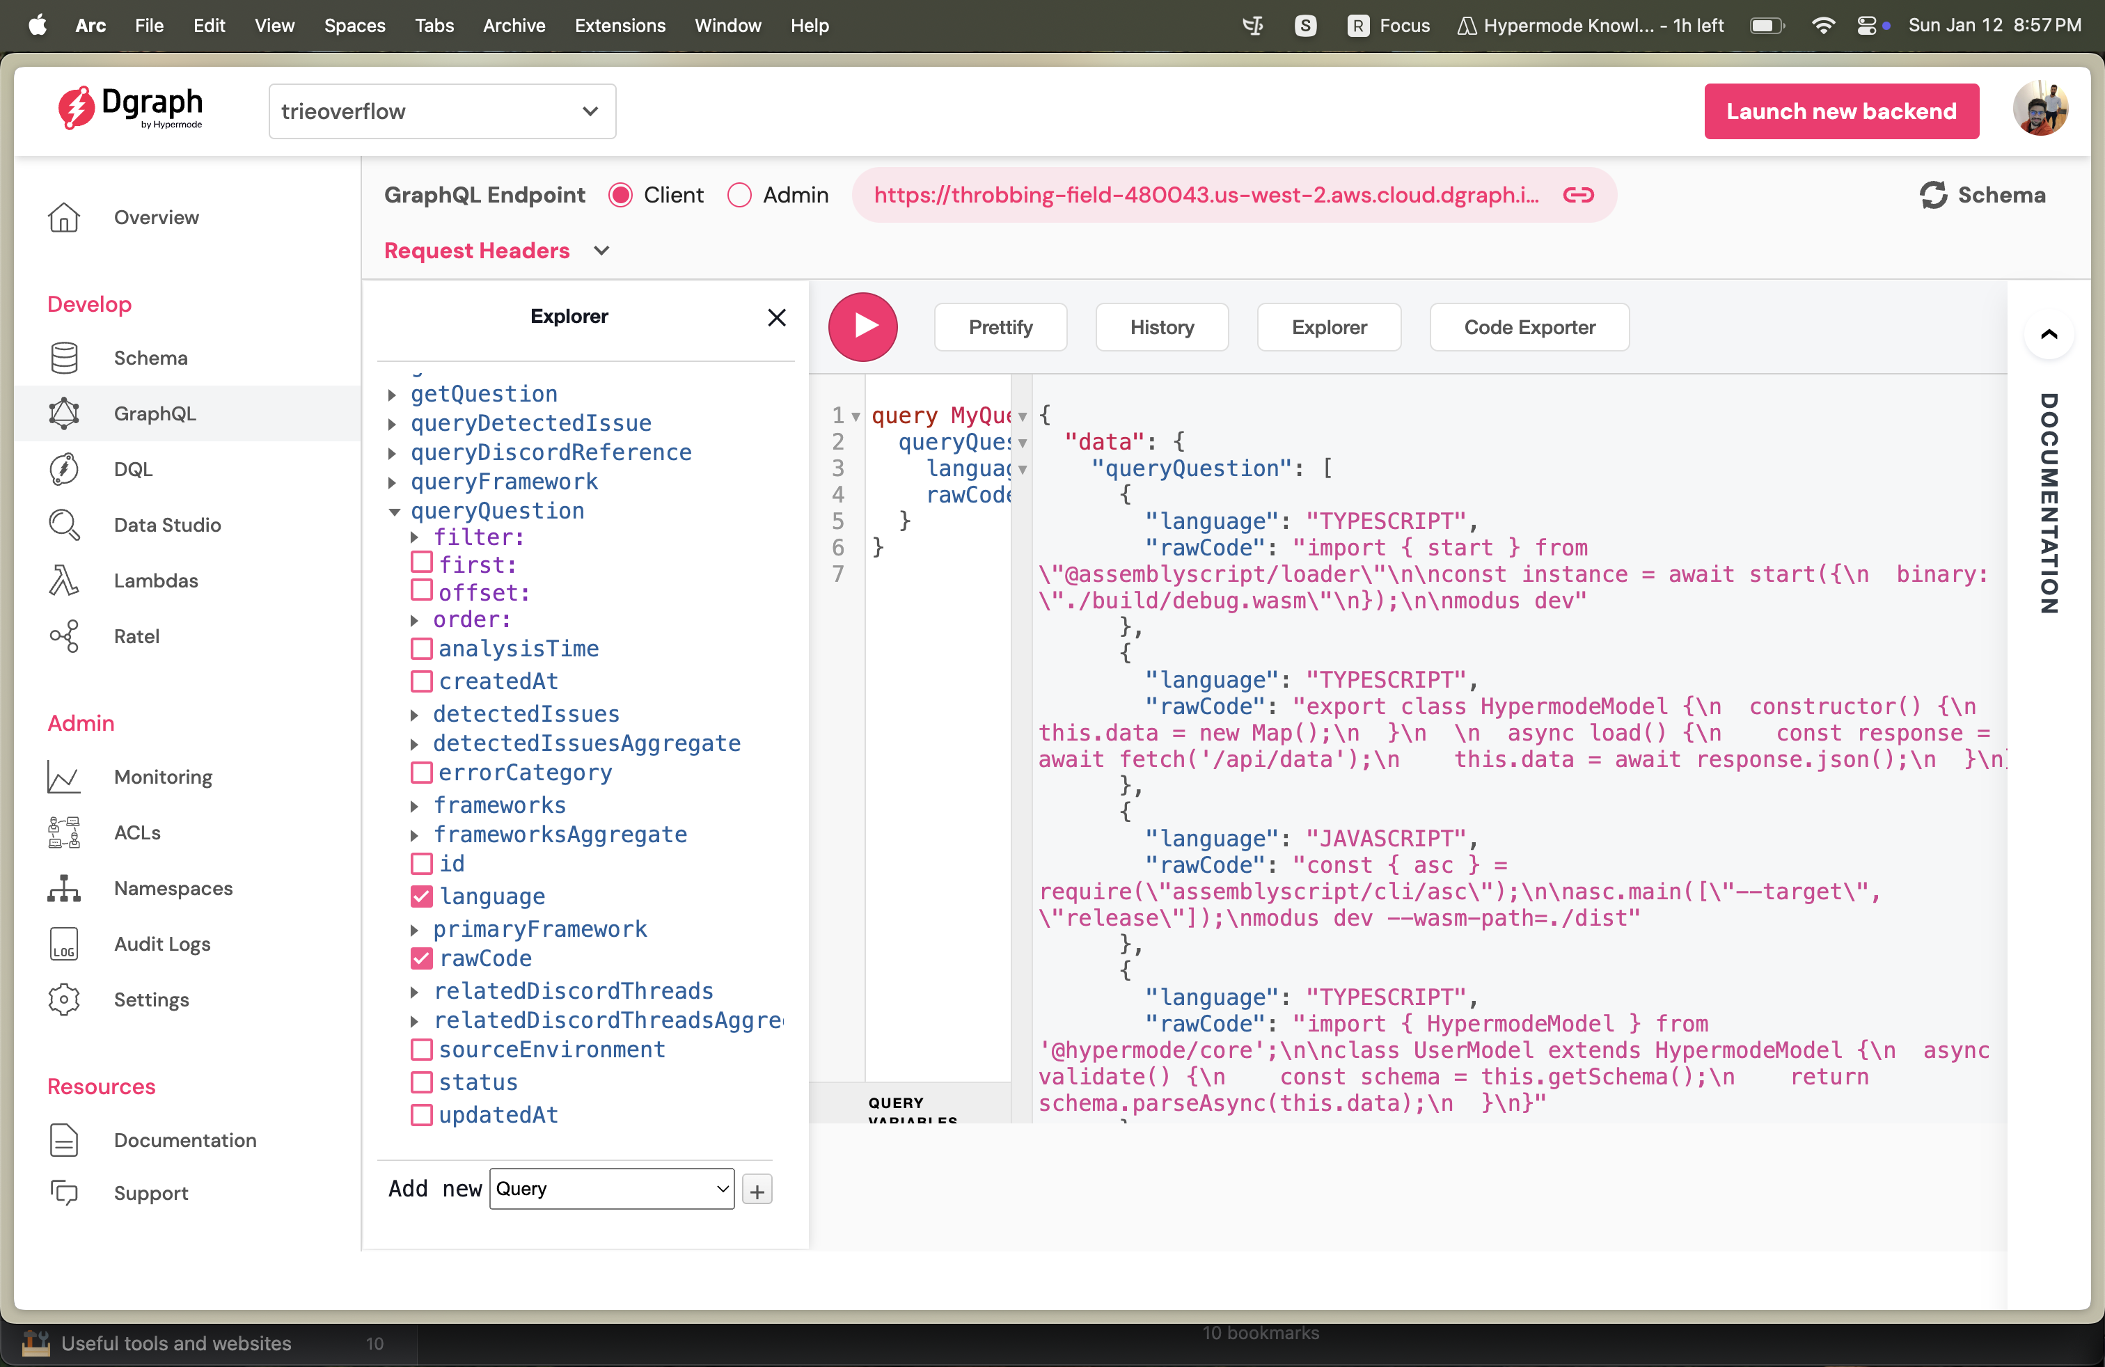Copy the endpoint link icon

pos(1578,194)
